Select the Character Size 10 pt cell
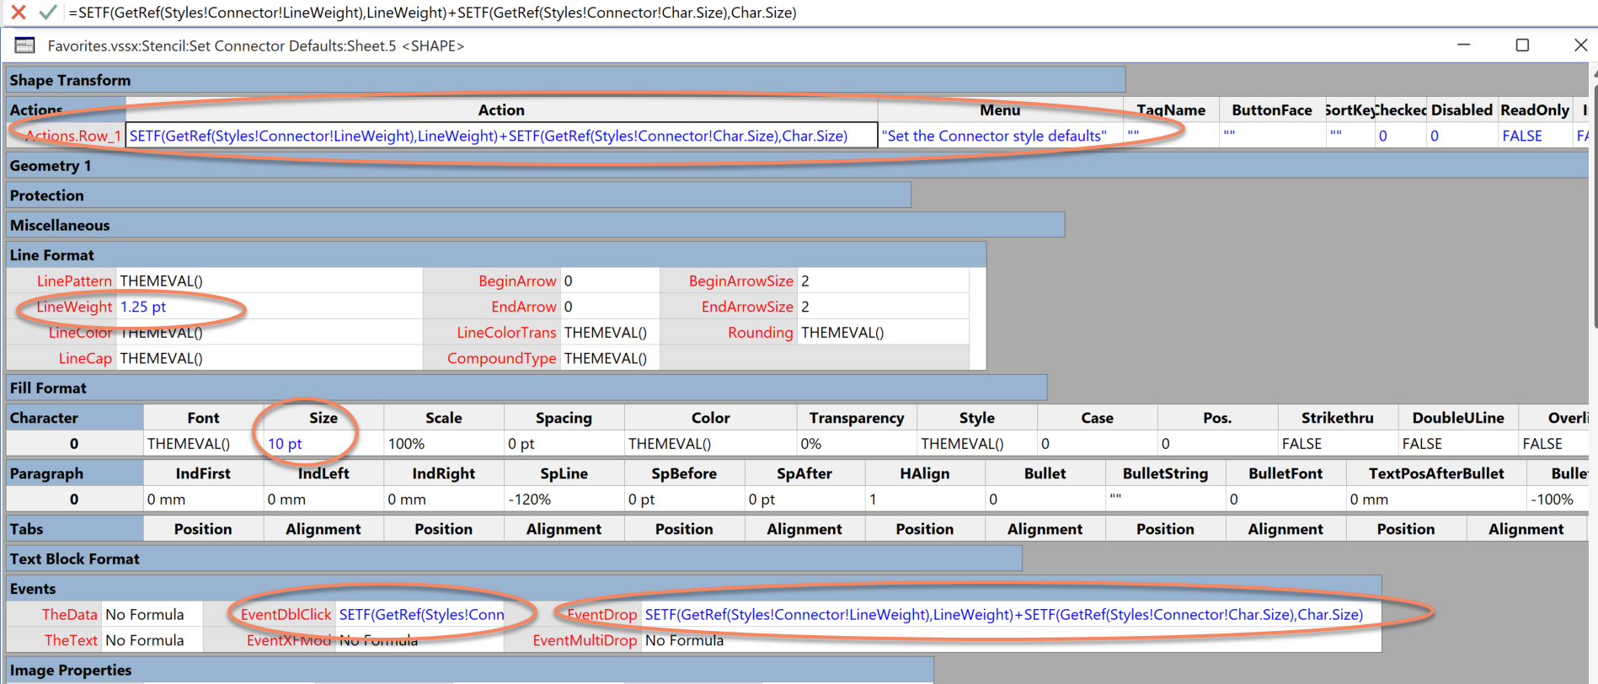This screenshot has height=684, width=1598. click(x=323, y=444)
